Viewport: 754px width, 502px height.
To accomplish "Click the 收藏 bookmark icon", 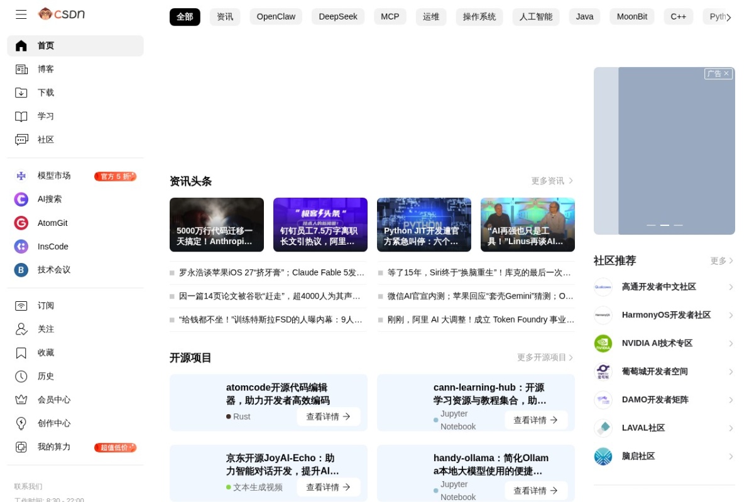I will click(21, 353).
